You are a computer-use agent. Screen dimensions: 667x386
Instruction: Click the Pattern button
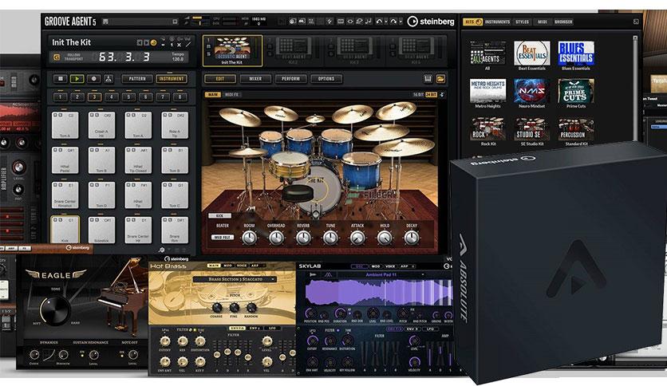click(137, 79)
